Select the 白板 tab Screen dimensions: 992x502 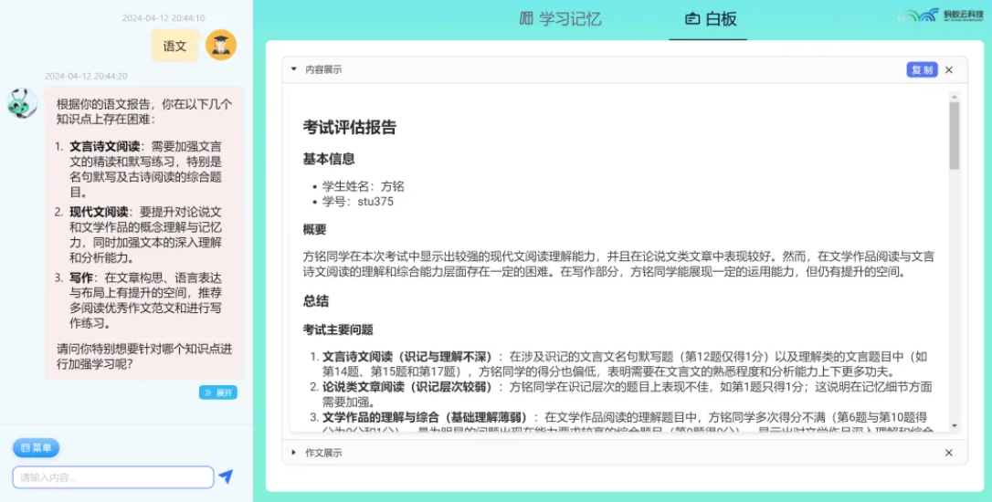point(710,18)
